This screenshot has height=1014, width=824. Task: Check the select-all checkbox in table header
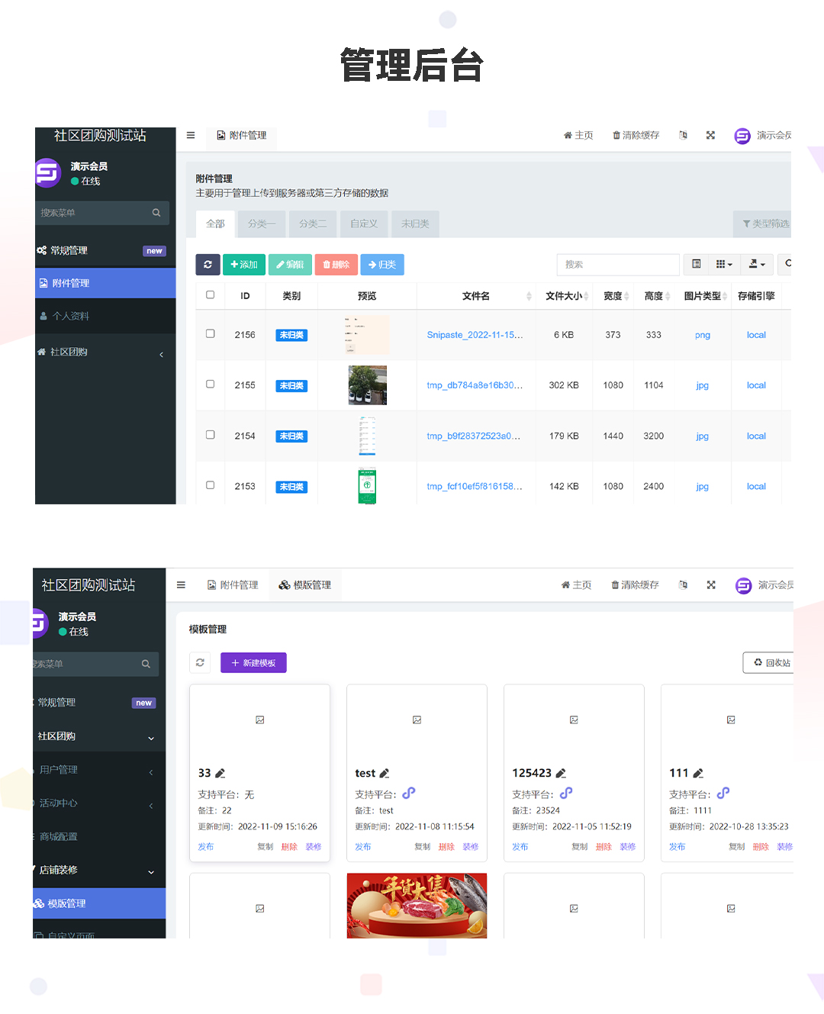(x=211, y=295)
